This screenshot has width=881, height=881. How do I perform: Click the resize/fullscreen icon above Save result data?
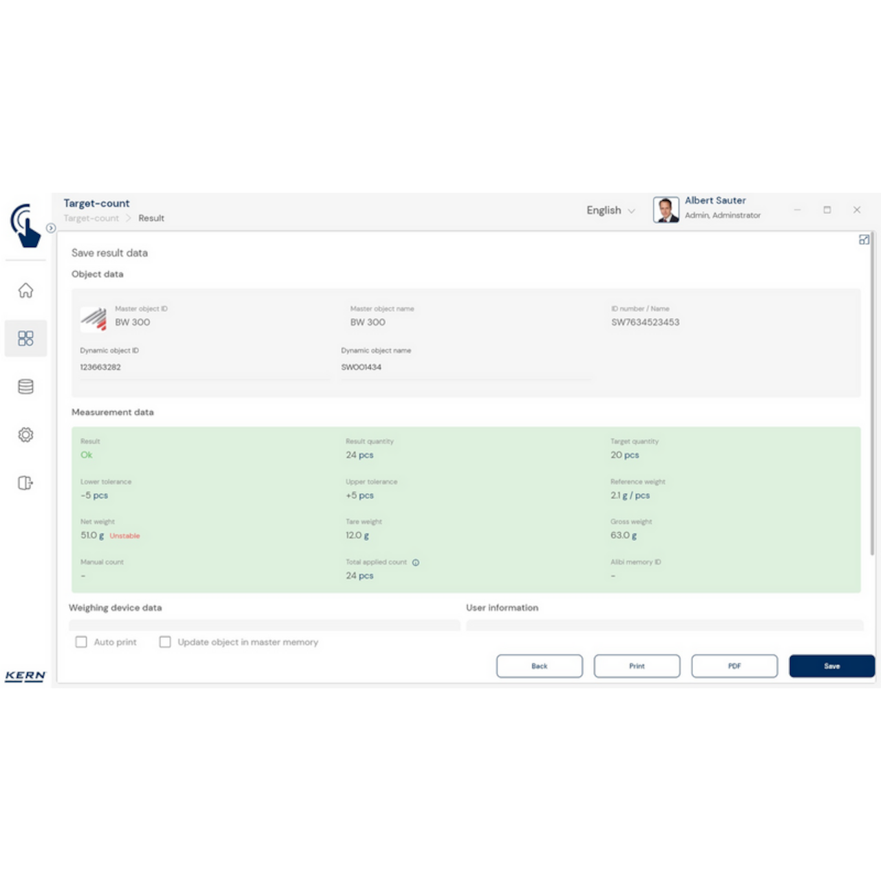point(864,240)
